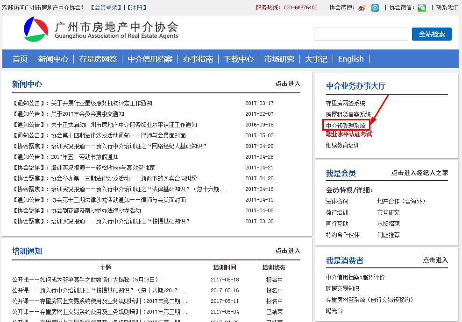Focus the site search input field
Image resolution: width=462 pixels, height=322 pixels.
click(361, 34)
